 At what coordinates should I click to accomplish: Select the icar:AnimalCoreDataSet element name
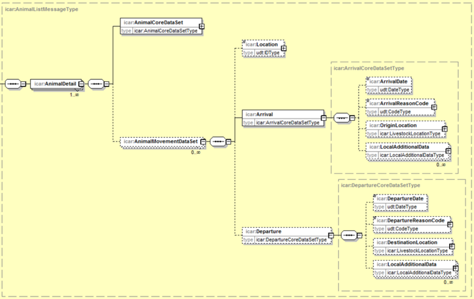coord(153,22)
